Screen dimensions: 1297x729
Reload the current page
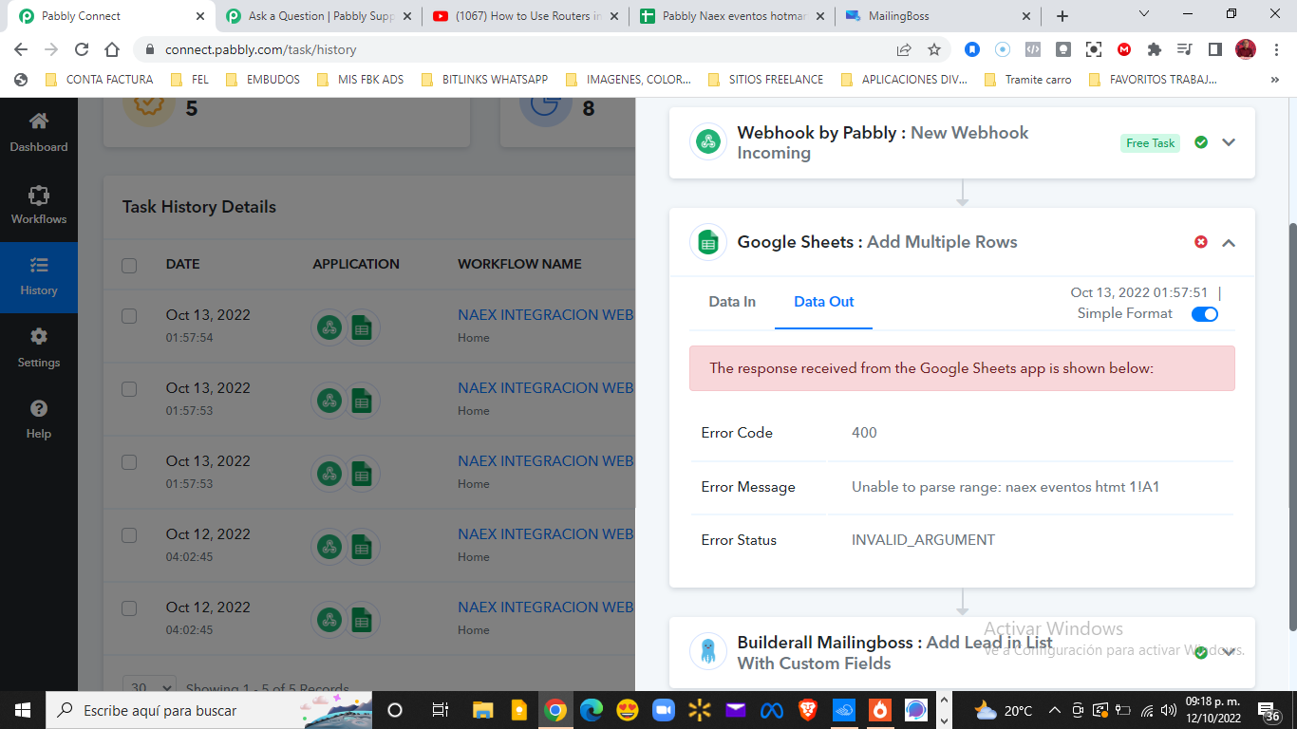point(82,49)
